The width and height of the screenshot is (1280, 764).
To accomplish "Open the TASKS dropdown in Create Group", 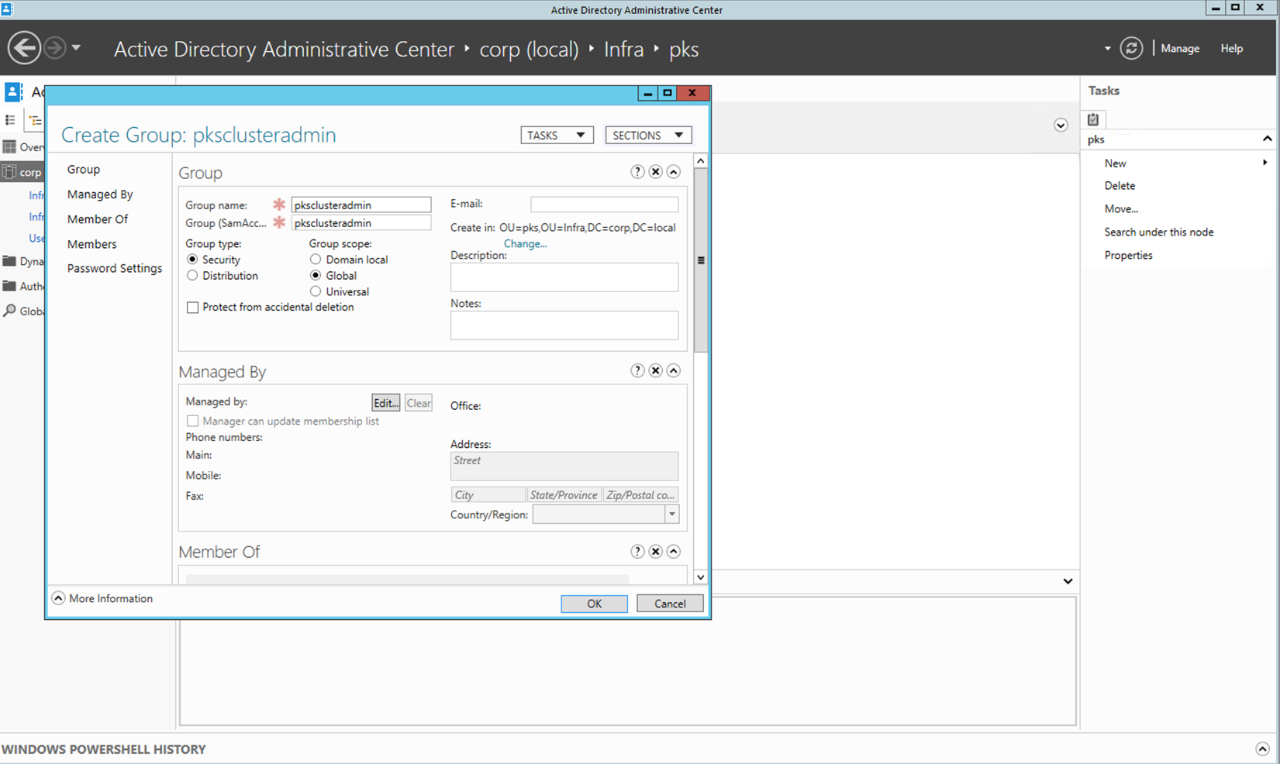I will (x=557, y=135).
